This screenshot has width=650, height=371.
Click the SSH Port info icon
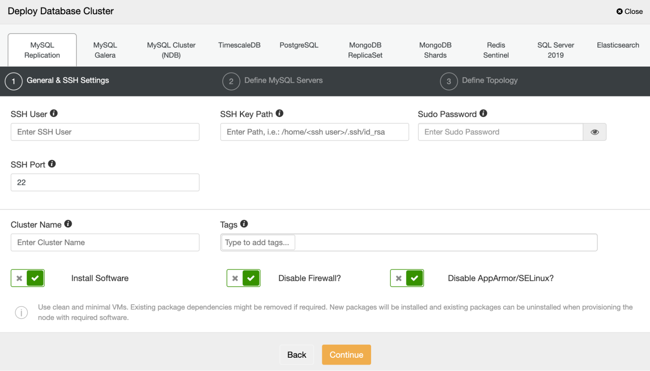point(52,164)
